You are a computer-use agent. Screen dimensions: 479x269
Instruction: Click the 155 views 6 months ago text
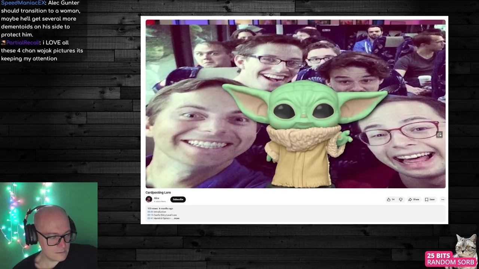[x=160, y=208]
